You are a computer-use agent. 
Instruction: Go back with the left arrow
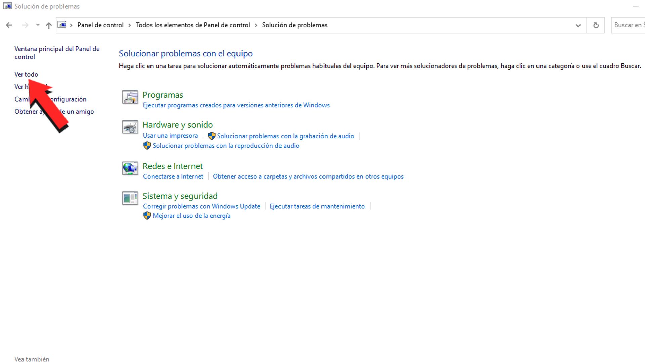pyautogui.click(x=9, y=25)
